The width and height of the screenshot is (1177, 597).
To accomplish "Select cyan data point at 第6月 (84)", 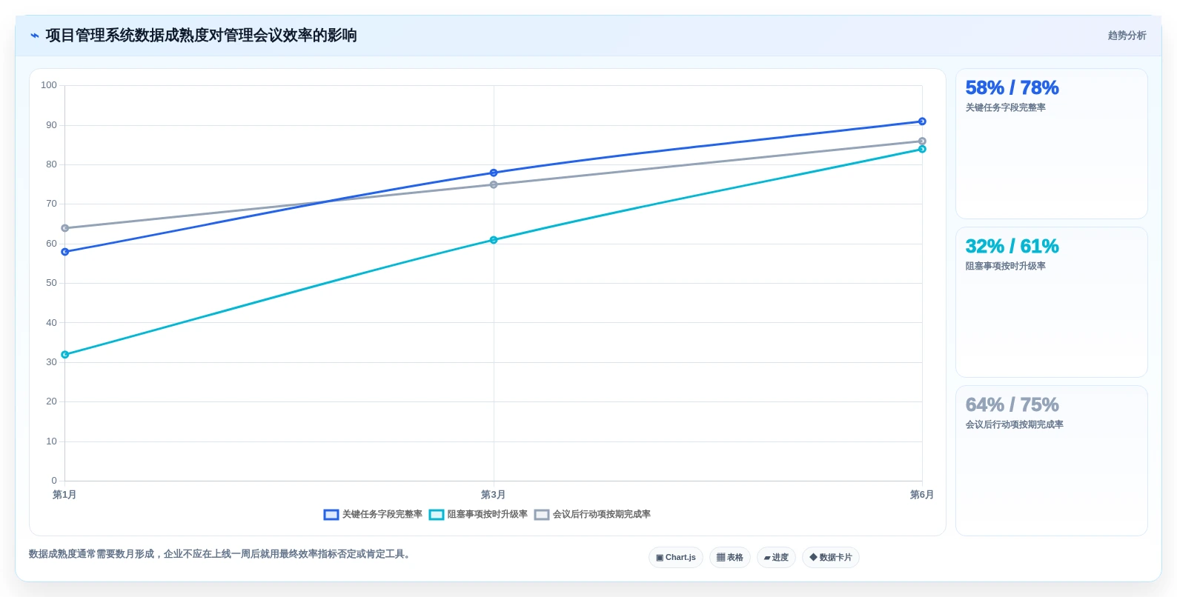I will pos(922,149).
